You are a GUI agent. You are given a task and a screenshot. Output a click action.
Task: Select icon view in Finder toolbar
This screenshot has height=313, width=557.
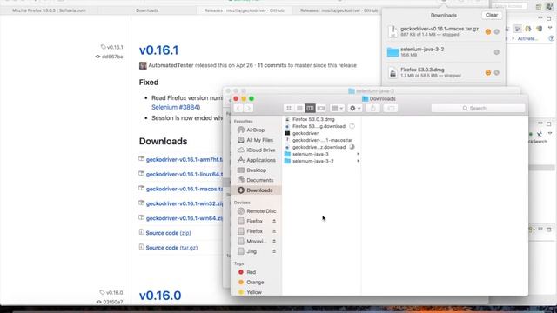click(x=289, y=108)
